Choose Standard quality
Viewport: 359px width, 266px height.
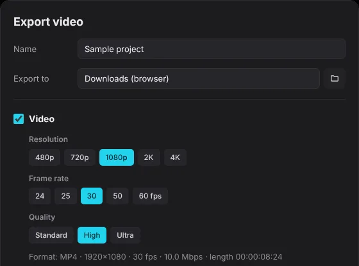51,235
